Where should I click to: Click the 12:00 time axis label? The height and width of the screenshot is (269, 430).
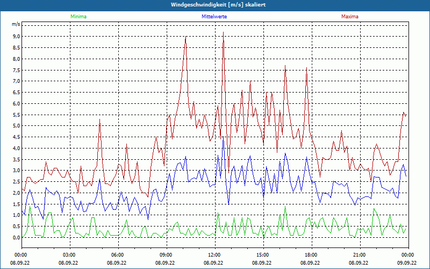(216, 255)
